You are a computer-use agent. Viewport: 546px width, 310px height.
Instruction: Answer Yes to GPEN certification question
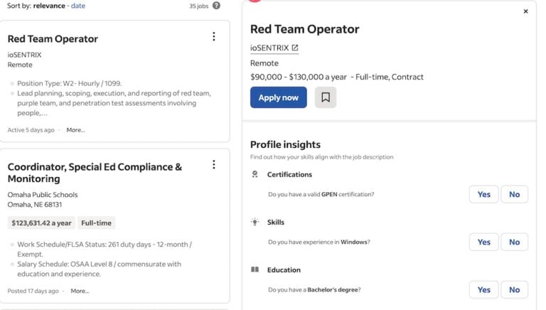[x=483, y=194]
